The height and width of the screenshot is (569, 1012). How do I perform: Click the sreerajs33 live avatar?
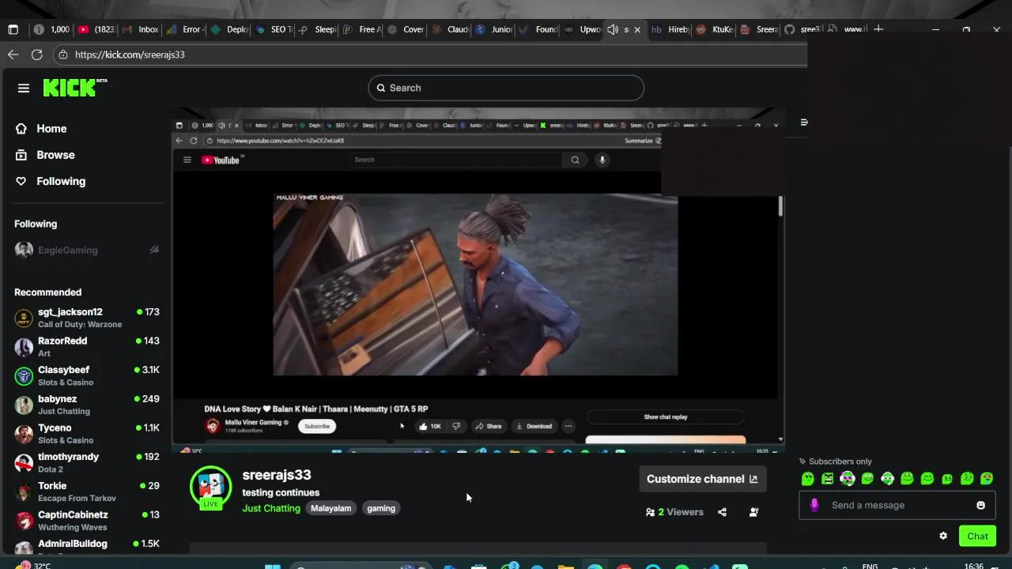210,487
